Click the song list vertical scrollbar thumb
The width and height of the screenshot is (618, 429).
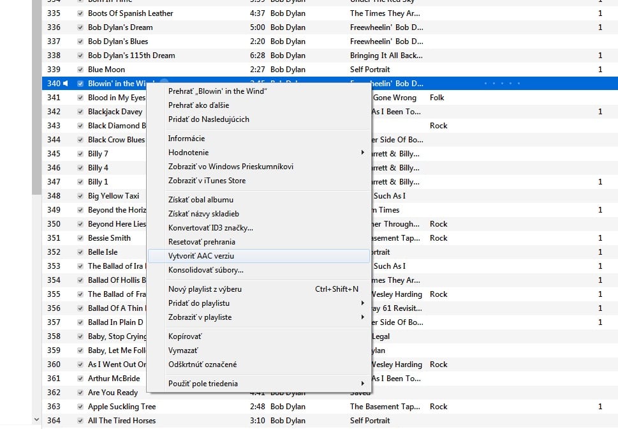36,97
